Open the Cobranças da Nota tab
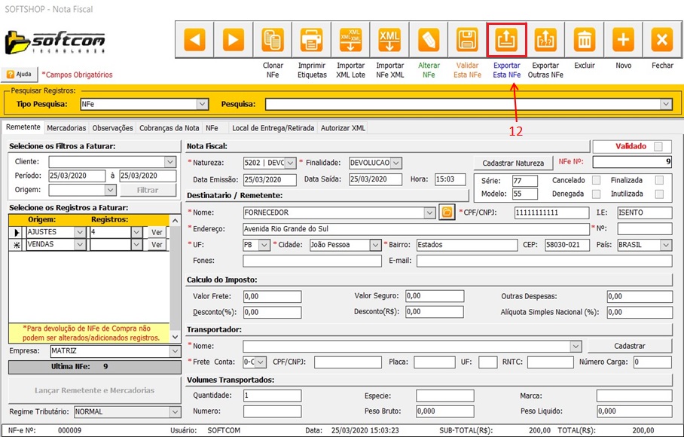The height and width of the screenshot is (437, 684). pyautogui.click(x=169, y=128)
